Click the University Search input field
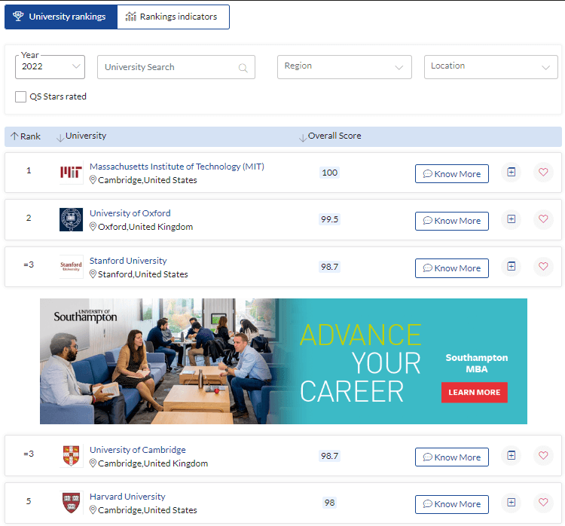Screen dimensions: 565x526 (x=176, y=67)
